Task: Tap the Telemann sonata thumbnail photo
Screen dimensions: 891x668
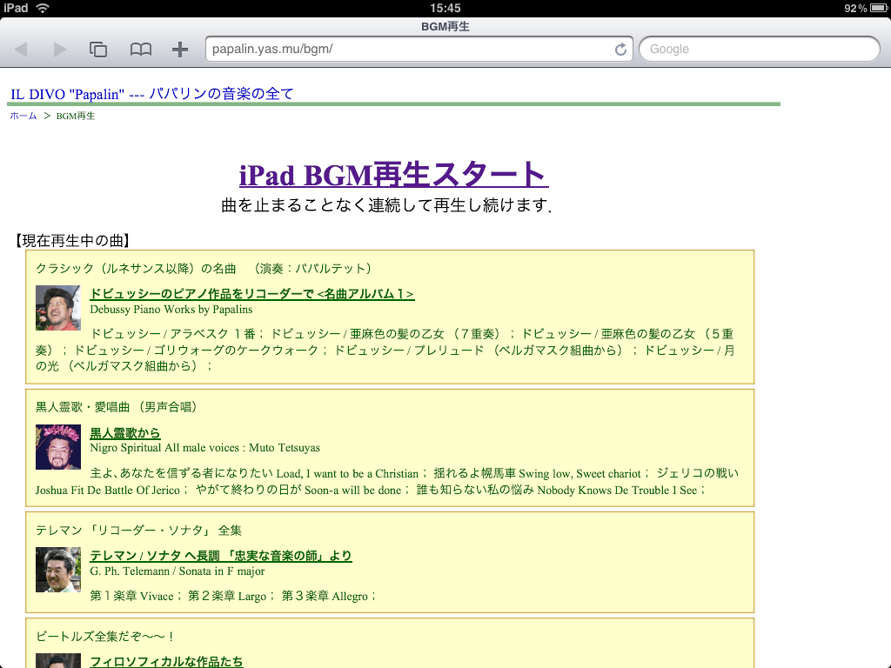Action: click(58, 570)
